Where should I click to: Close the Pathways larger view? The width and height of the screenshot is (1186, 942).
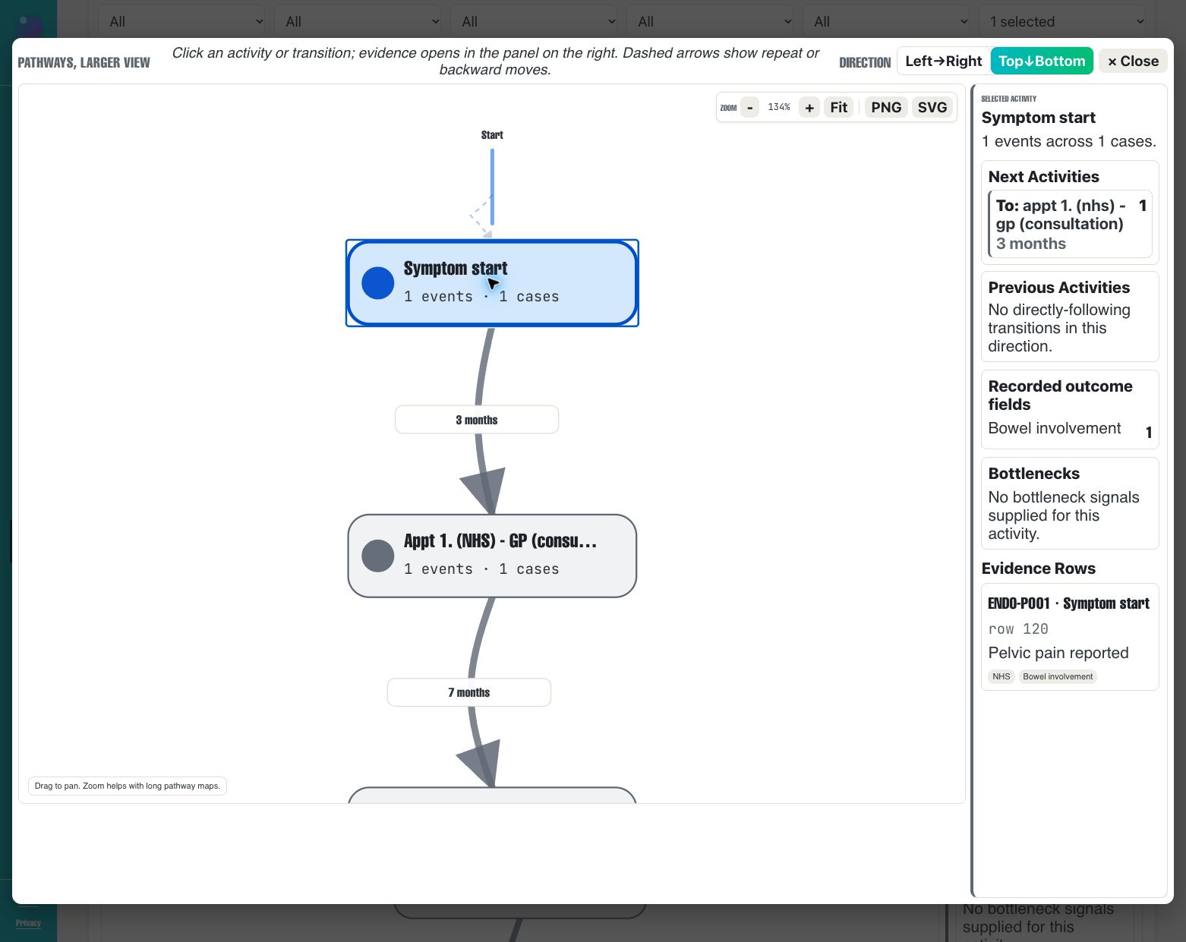[1133, 61]
